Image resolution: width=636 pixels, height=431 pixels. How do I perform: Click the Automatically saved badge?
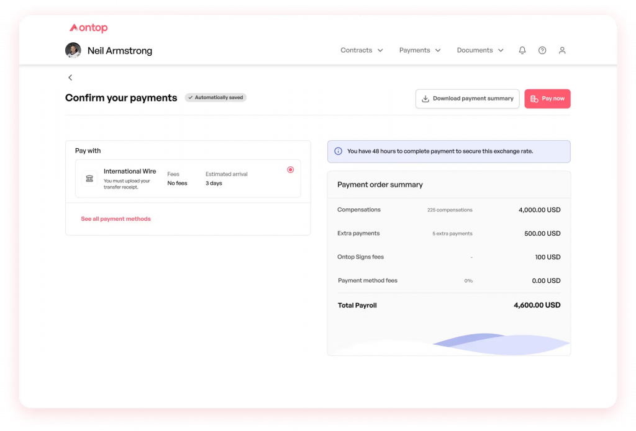click(x=216, y=97)
